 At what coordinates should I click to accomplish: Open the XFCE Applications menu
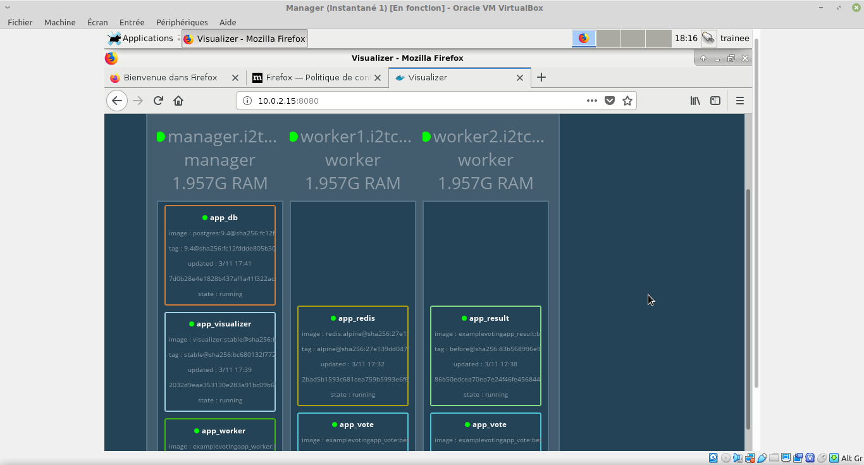(140, 39)
